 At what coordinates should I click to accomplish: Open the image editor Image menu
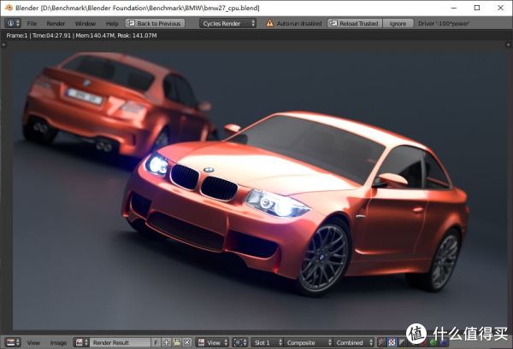pos(58,342)
